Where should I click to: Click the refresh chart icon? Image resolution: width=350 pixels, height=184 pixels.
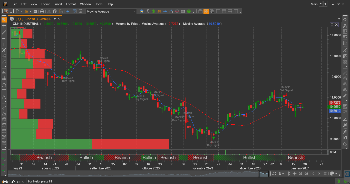point(274,174)
